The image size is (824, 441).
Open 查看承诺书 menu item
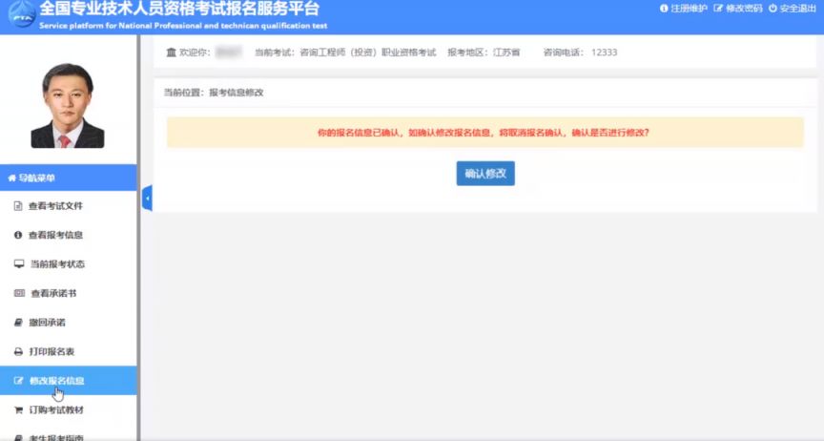point(69,293)
